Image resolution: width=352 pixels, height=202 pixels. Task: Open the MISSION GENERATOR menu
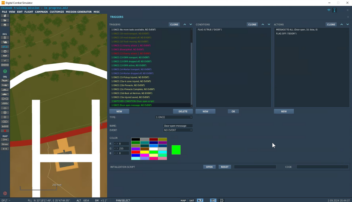78,12
